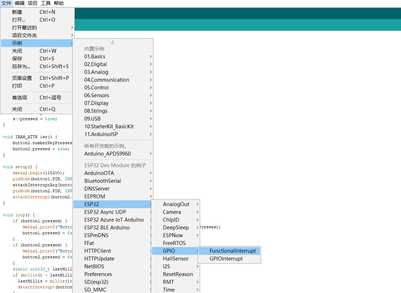Select the highlighted 示例 menu entry
Viewport: 401px width, 293px height.
coord(37,43)
